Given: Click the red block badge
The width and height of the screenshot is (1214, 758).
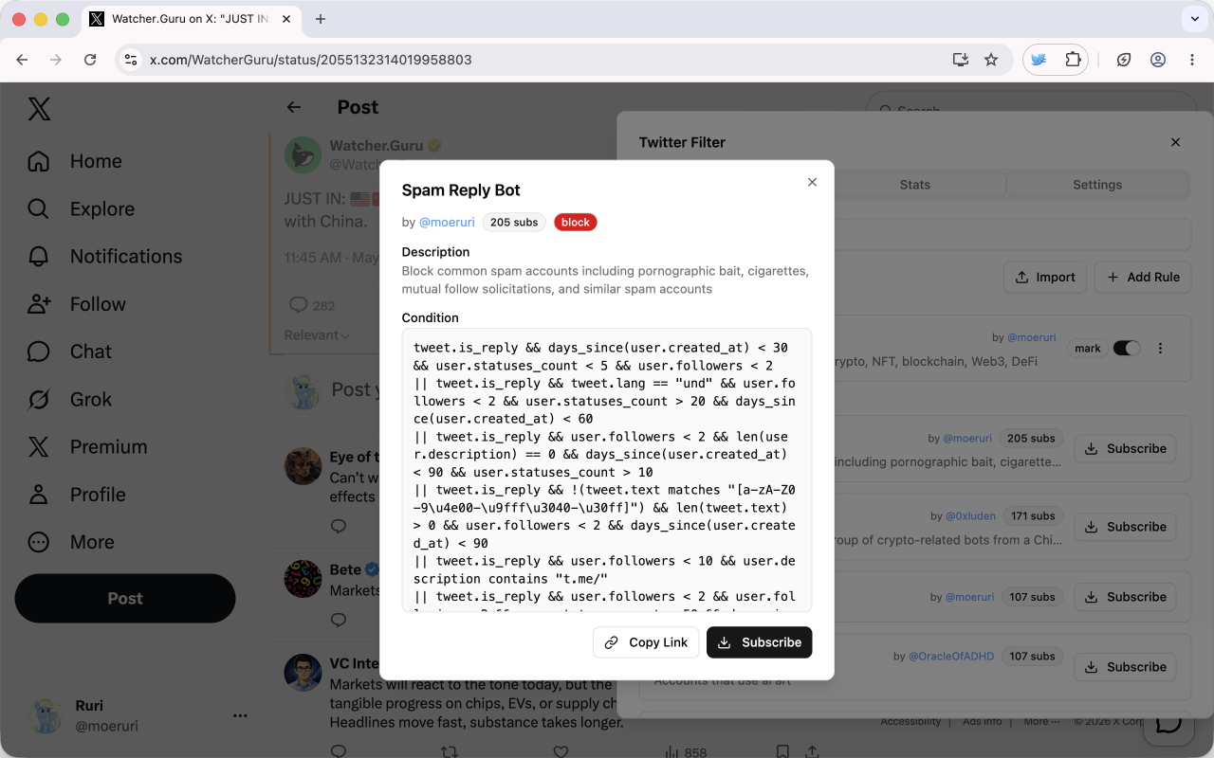Looking at the screenshot, I should click(x=576, y=223).
